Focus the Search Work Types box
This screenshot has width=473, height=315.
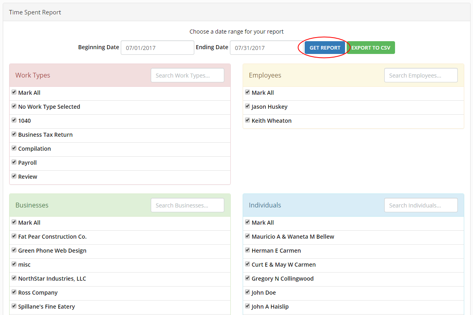pyautogui.click(x=188, y=75)
